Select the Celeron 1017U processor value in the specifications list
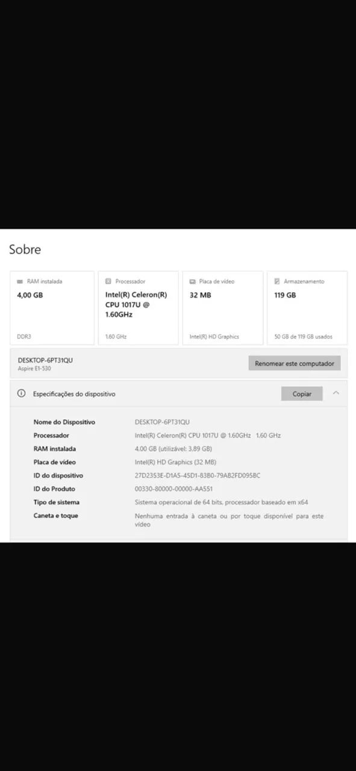This screenshot has height=771, width=356. pyautogui.click(x=208, y=435)
